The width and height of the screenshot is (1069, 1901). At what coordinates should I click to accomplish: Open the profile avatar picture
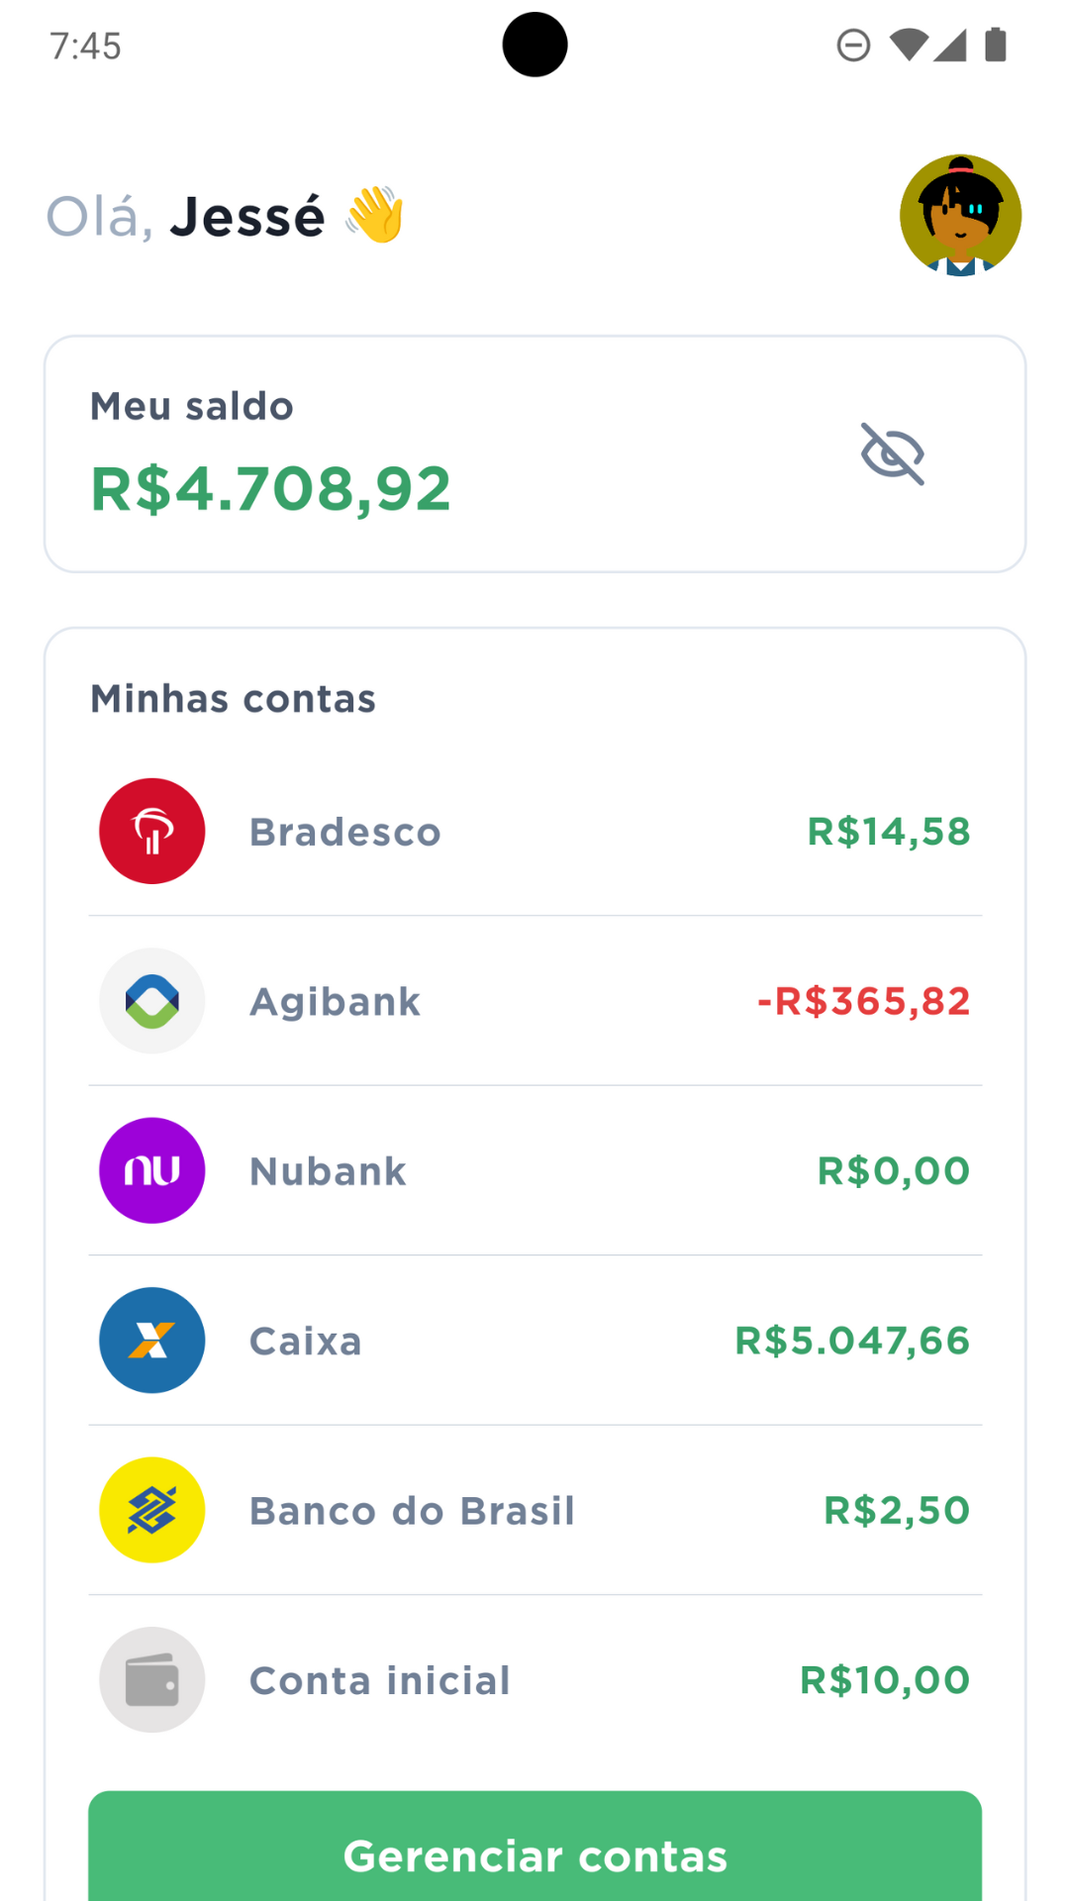click(960, 215)
